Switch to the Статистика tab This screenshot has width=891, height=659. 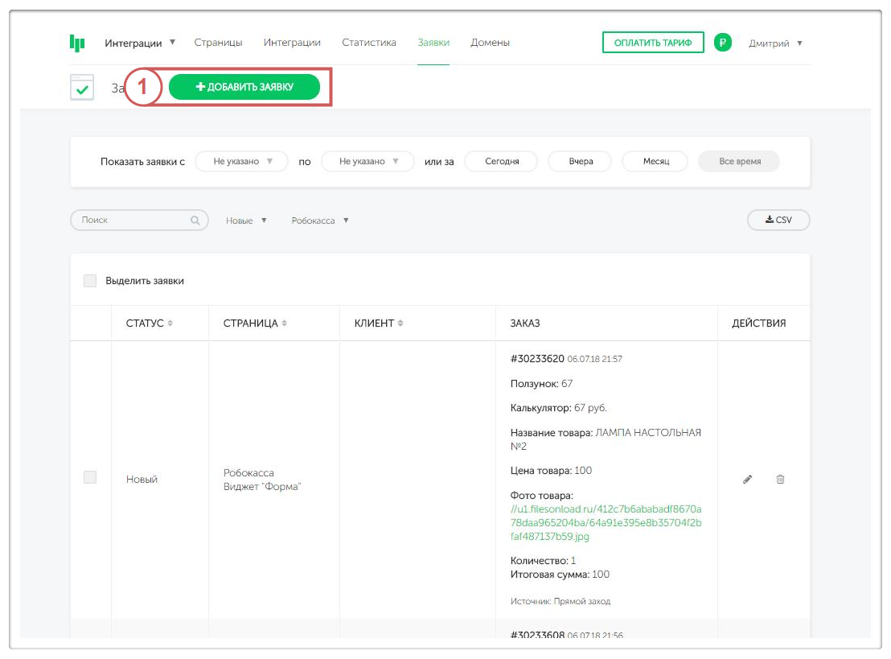pyautogui.click(x=368, y=43)
